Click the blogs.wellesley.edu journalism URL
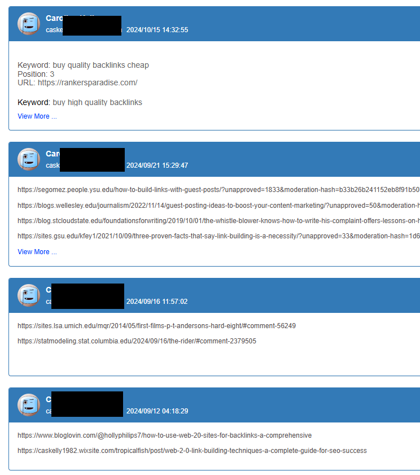The height and width of the screenshot is (475, 420). click(218, 206)
